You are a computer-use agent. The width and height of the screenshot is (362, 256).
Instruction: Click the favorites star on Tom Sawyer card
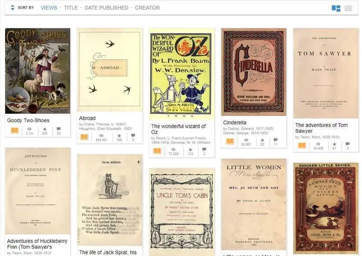point(334,144)
